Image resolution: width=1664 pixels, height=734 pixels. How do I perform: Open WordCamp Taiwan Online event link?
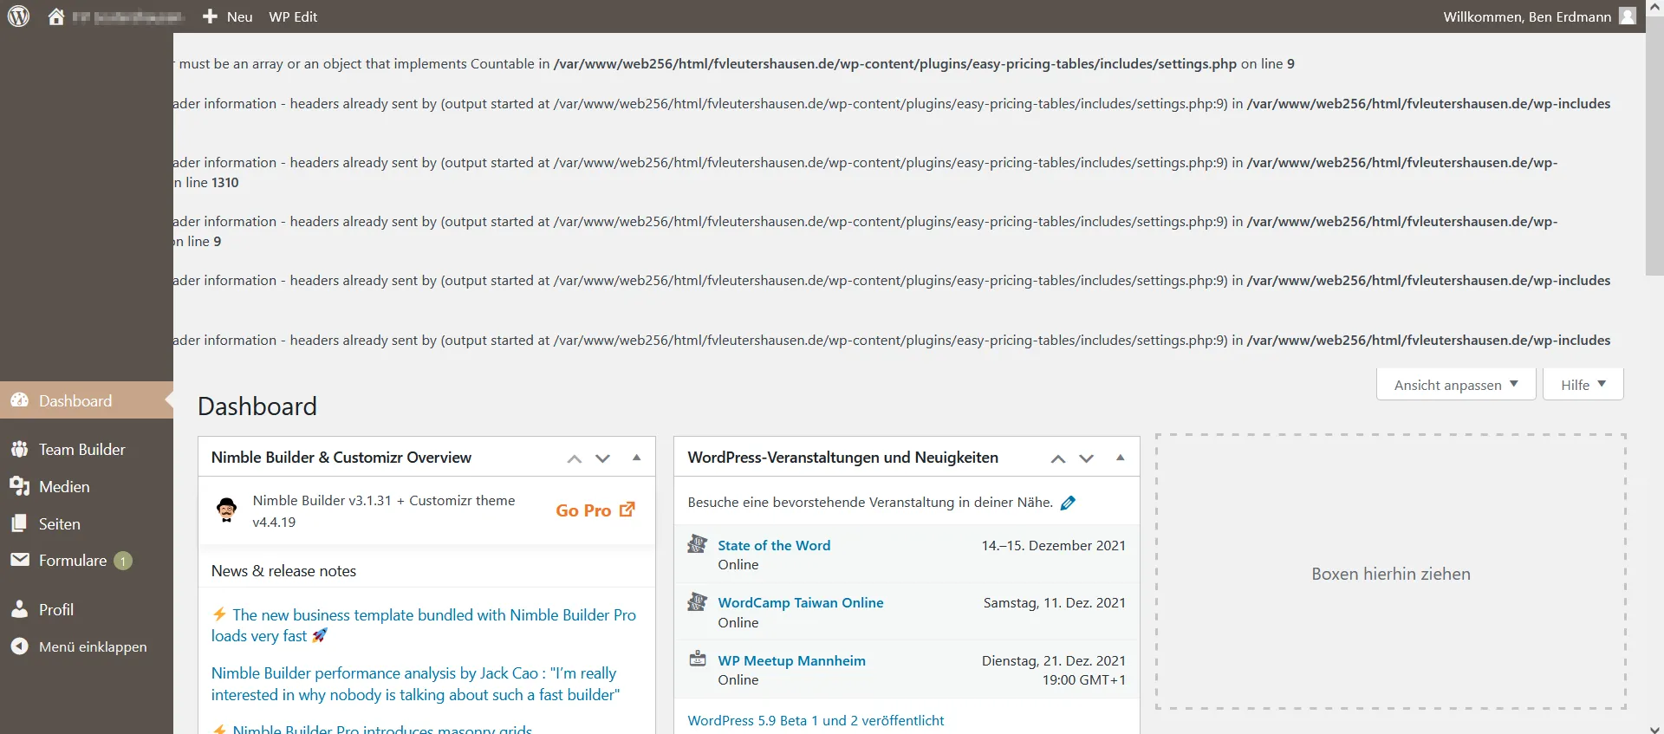(x=801, y=602)
